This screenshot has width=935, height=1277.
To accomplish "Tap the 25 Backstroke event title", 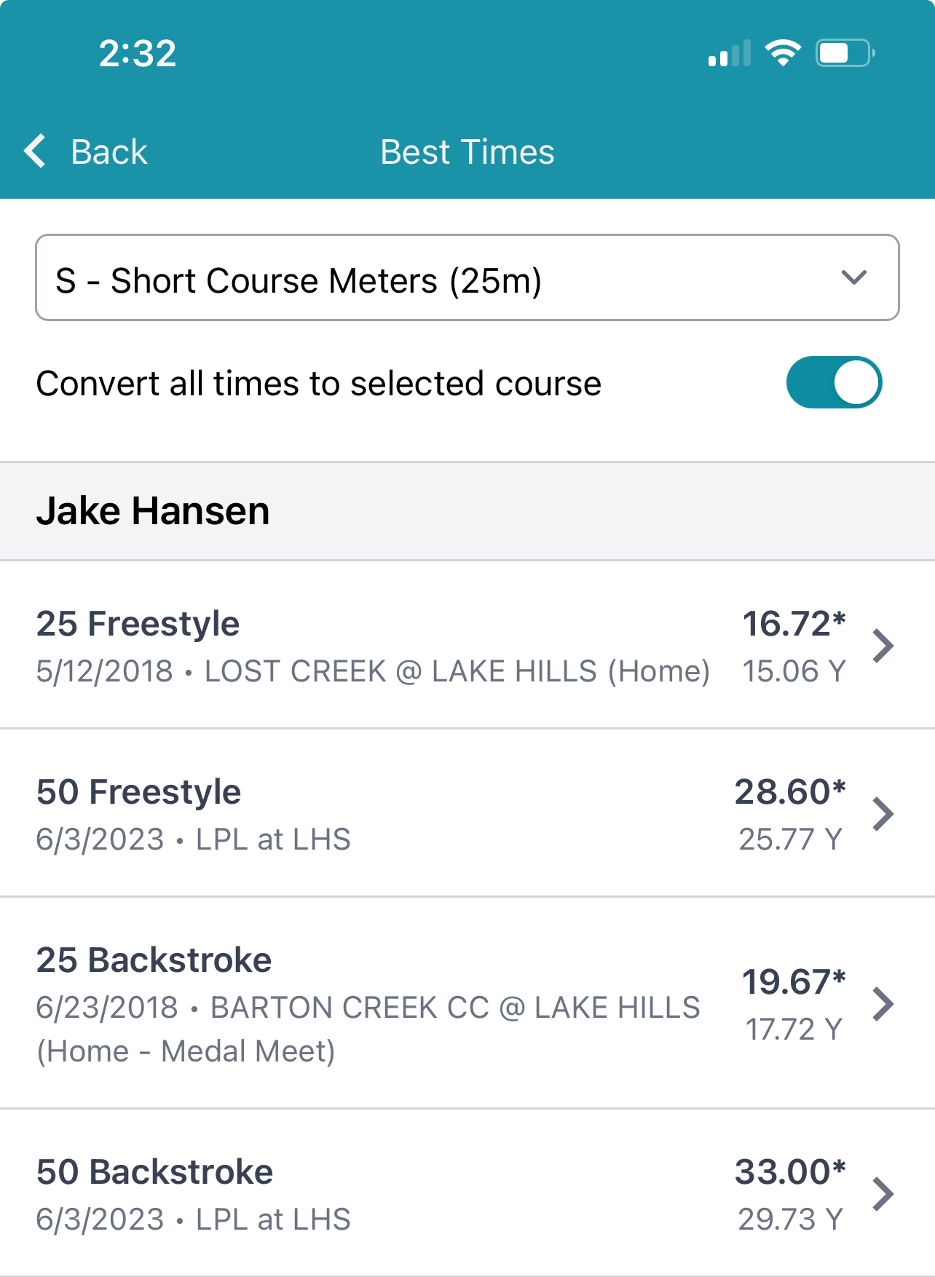I will click(x=154, y=960).
